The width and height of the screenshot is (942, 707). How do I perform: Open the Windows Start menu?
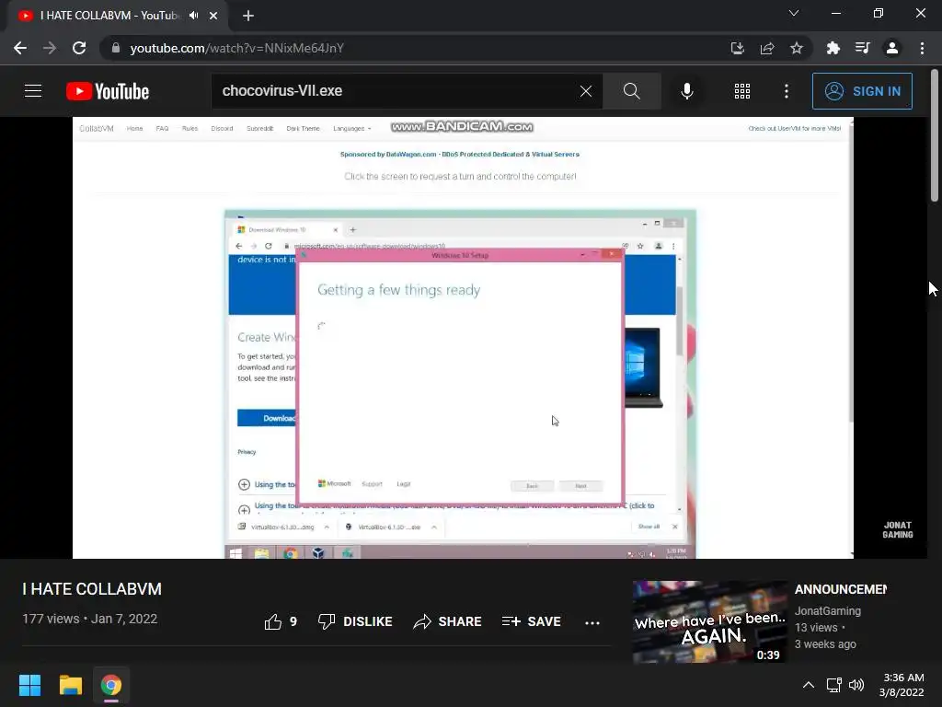click(x=29, y=685)
